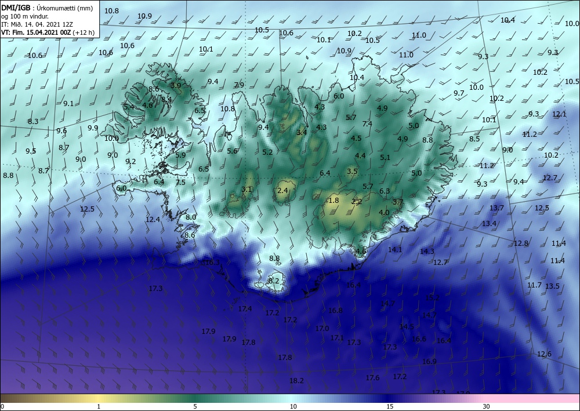Screen dimensions: 580x411
Task: Click the map value '2.4' on the yellow patch
Action: point(282,190)
